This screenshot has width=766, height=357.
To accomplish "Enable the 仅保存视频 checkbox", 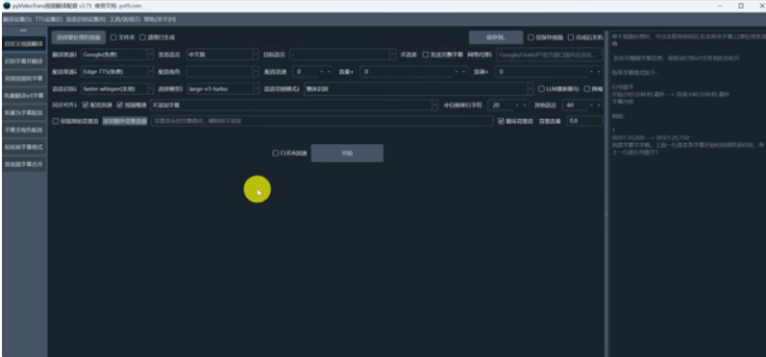I will pyautogui.click(x=546, y=37).
